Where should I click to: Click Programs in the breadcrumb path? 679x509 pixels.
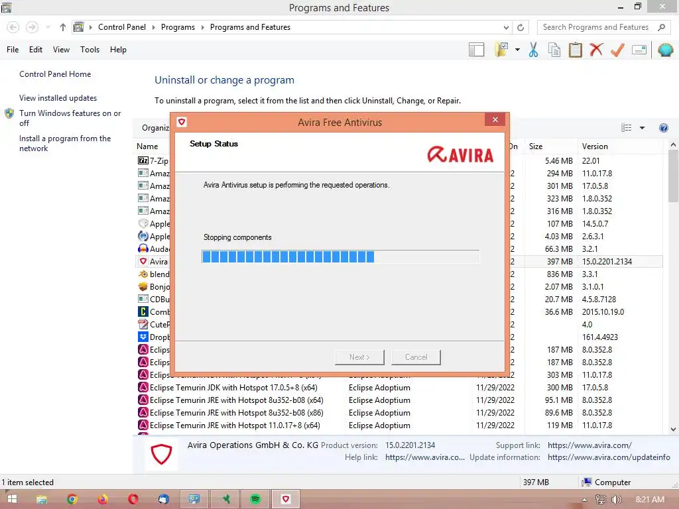(x=178, y=27)
